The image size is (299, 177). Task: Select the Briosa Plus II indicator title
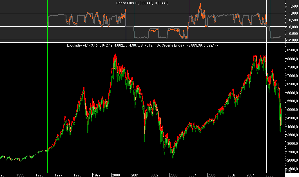coord(142,3)
